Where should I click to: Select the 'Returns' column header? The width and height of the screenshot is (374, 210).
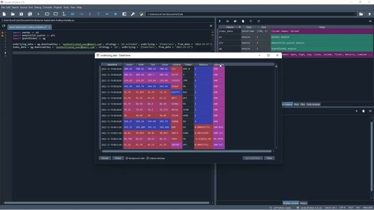(203, 65)
